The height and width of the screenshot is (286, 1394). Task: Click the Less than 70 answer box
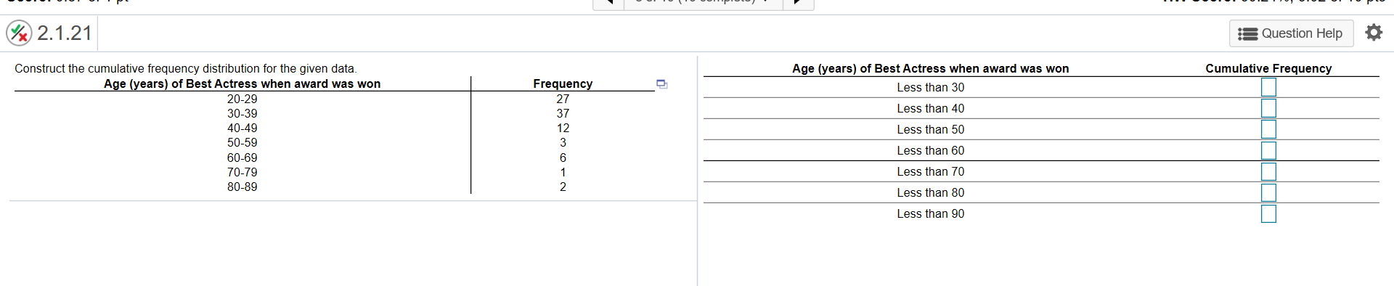1268,171
